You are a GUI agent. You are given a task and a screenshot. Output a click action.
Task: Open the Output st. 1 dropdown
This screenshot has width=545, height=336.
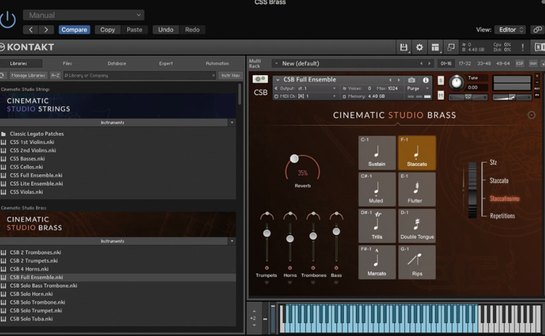306,88
